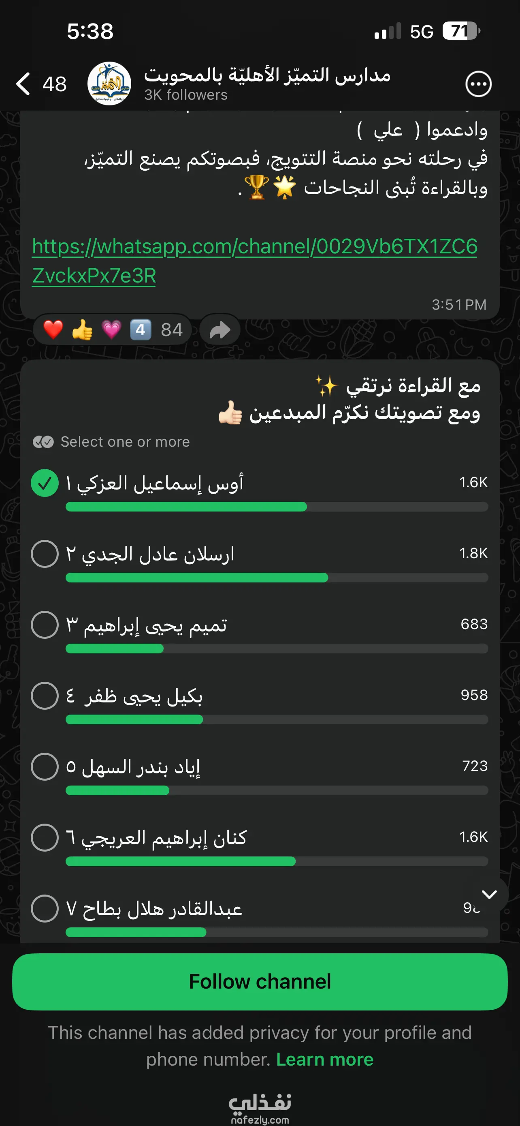Image resolution: width=520 pixels, height=1126 pixels.
Task: Select poll option تميم يحيى إبراهيم
Action: [x=45, y=625]
